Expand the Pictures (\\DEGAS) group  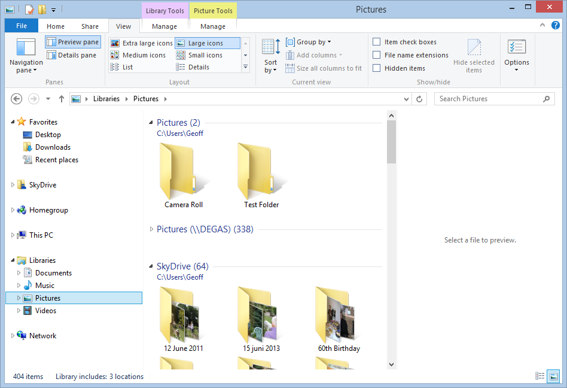pyautogui.click(x=151, y=229)
